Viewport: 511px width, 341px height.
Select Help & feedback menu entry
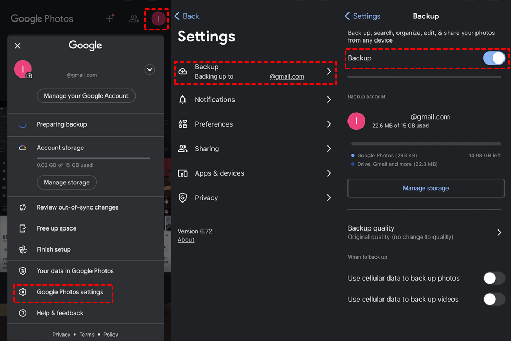[60, 313]
